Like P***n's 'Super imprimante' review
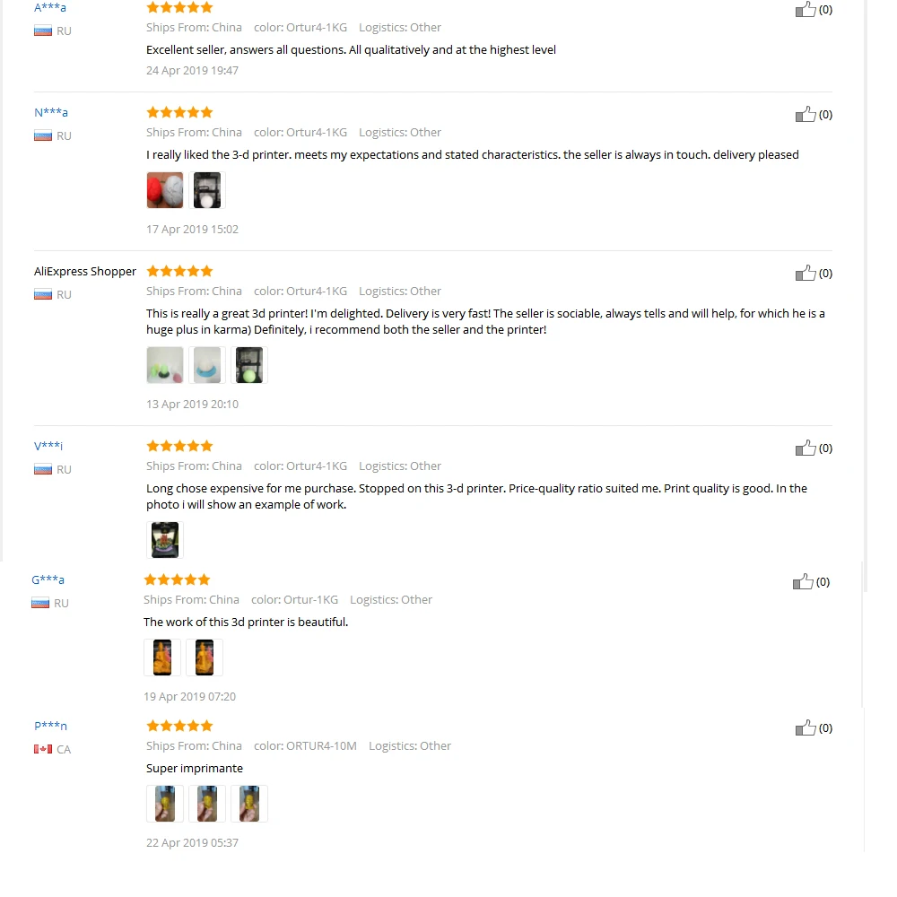 [805, 727]
